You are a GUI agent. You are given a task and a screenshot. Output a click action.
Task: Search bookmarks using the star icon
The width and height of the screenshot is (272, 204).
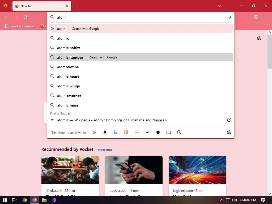tap(158, 132)
